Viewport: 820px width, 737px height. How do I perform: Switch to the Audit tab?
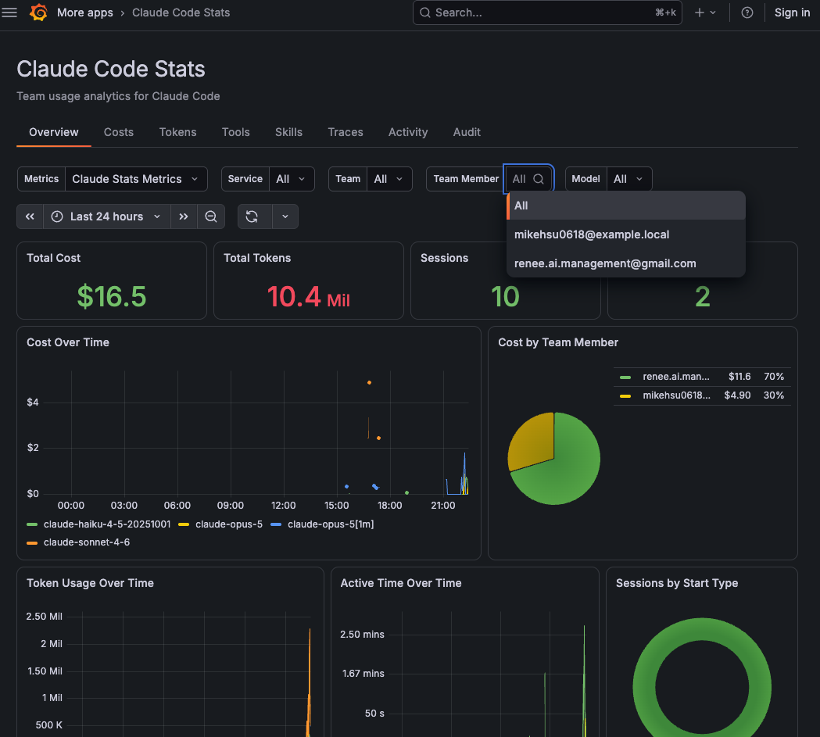[467, 132]
